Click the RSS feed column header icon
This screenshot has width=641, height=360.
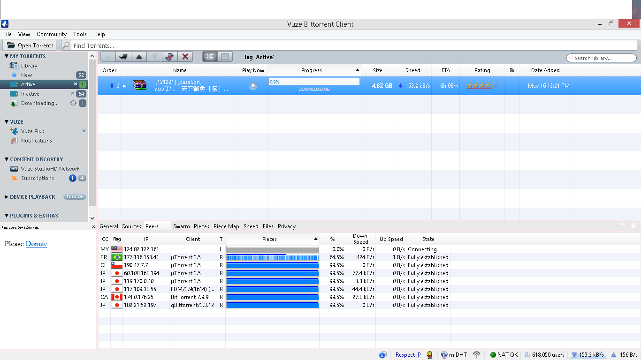tap(511, 70)
